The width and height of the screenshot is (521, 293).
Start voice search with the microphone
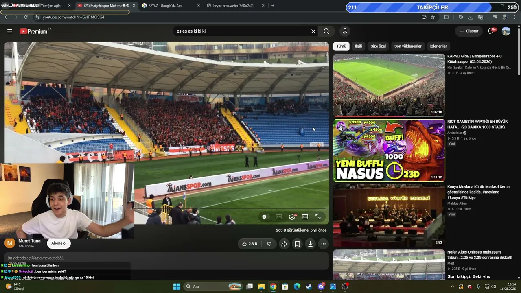point(345,31)
